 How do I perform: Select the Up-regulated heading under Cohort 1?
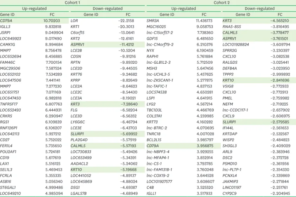click(34, 9)
